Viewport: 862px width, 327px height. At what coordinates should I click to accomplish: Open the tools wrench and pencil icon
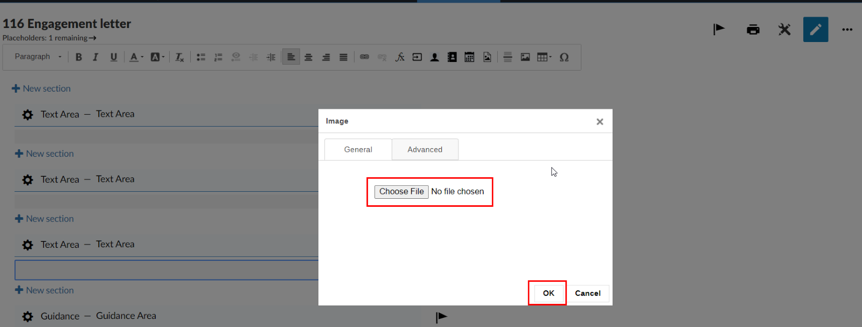click(x=784, y=30)
